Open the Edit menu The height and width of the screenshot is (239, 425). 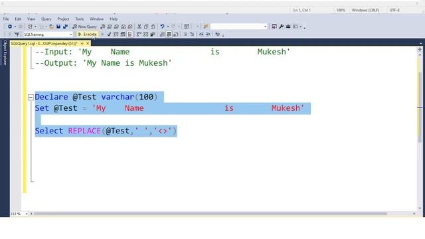coord(18,19)
